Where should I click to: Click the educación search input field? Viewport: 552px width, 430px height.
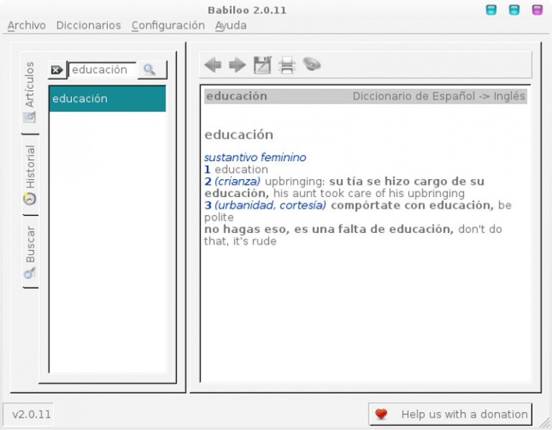pyautogui.click(x=102, y=70)
